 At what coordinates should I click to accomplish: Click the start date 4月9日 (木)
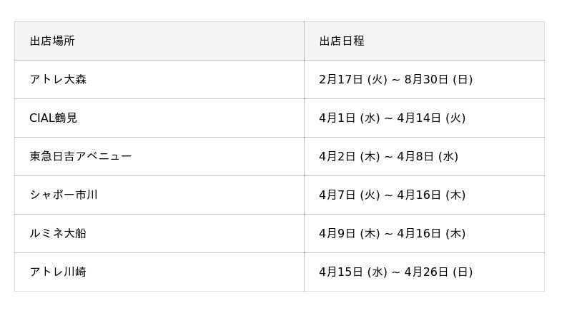[350, 234]
